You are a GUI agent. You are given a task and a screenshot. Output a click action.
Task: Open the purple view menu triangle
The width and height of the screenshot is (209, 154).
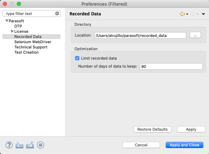pos(203,14)
